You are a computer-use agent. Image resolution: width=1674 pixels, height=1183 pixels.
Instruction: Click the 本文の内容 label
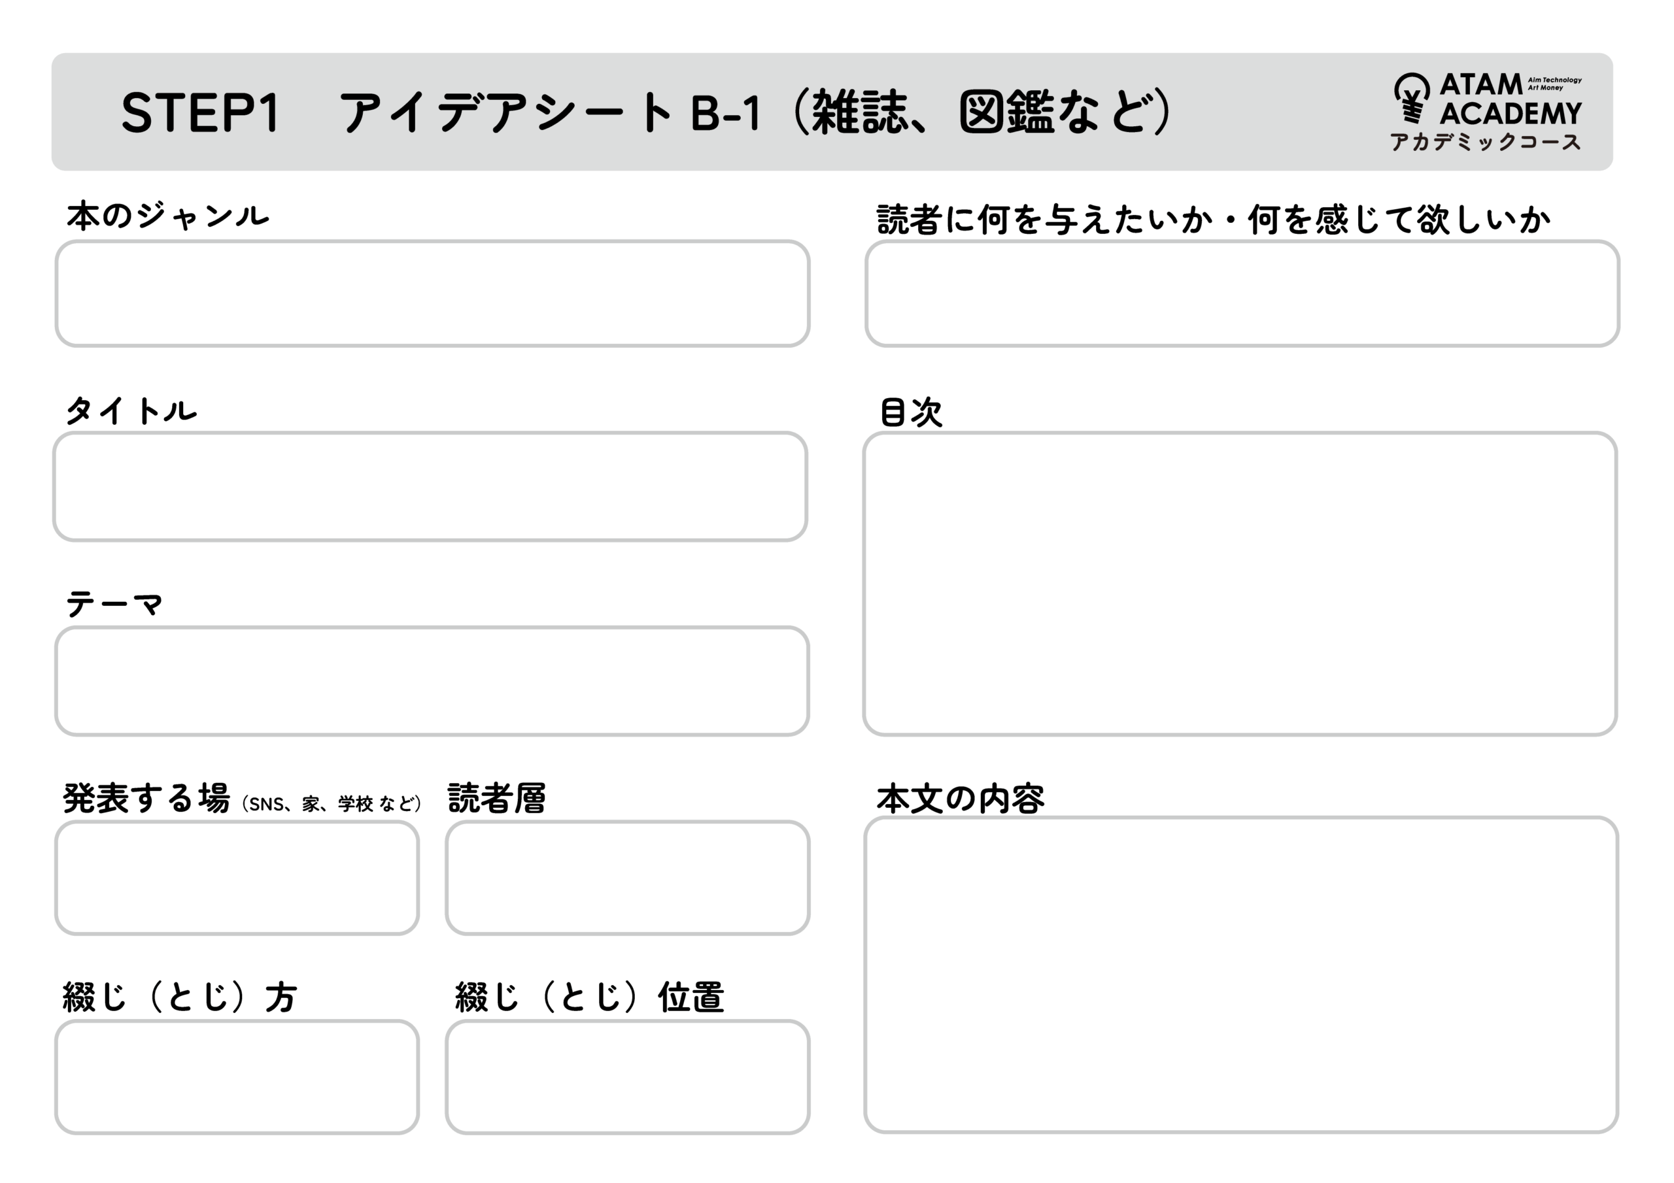[960, 799]
